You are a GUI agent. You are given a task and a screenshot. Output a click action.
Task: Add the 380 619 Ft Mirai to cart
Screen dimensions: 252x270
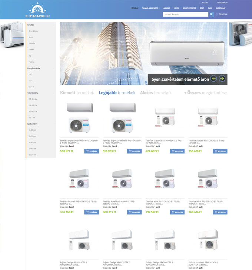pyautogui.click(x=135, y=212)
